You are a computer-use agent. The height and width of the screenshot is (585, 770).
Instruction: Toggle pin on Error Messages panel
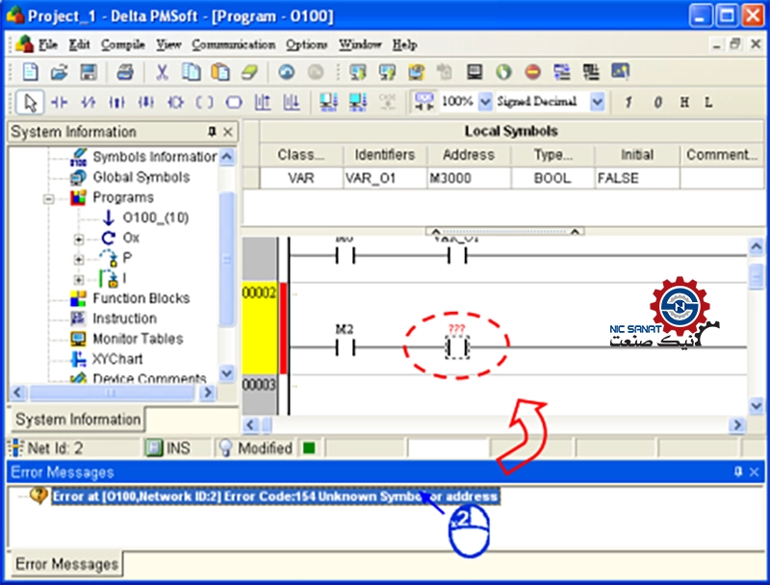click(738, 472)
